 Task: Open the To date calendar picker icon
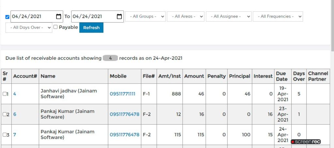pos(119,16)
